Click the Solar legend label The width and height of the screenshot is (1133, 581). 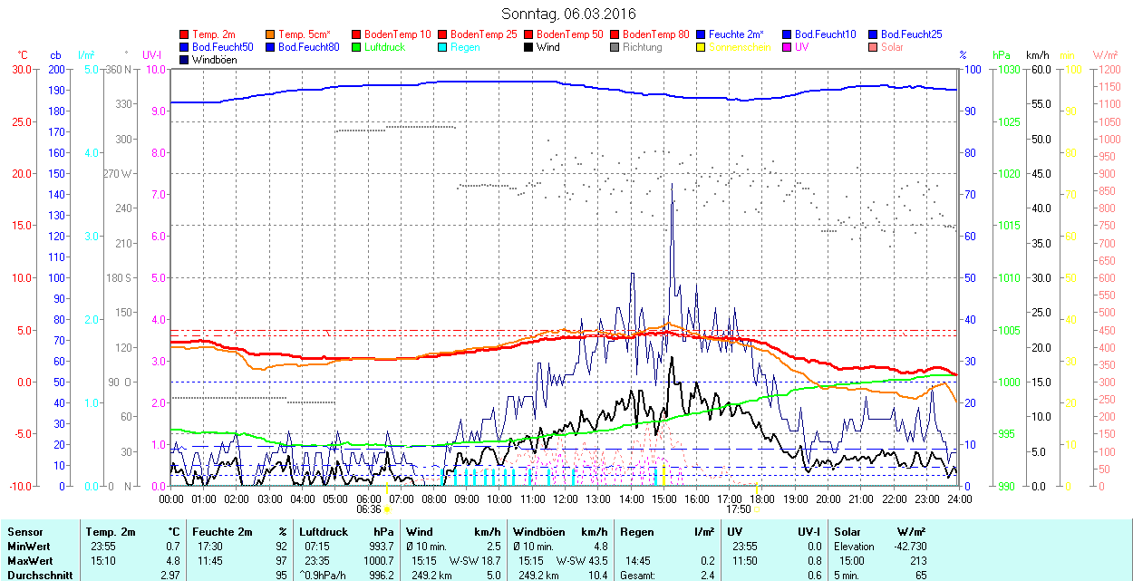892,47
